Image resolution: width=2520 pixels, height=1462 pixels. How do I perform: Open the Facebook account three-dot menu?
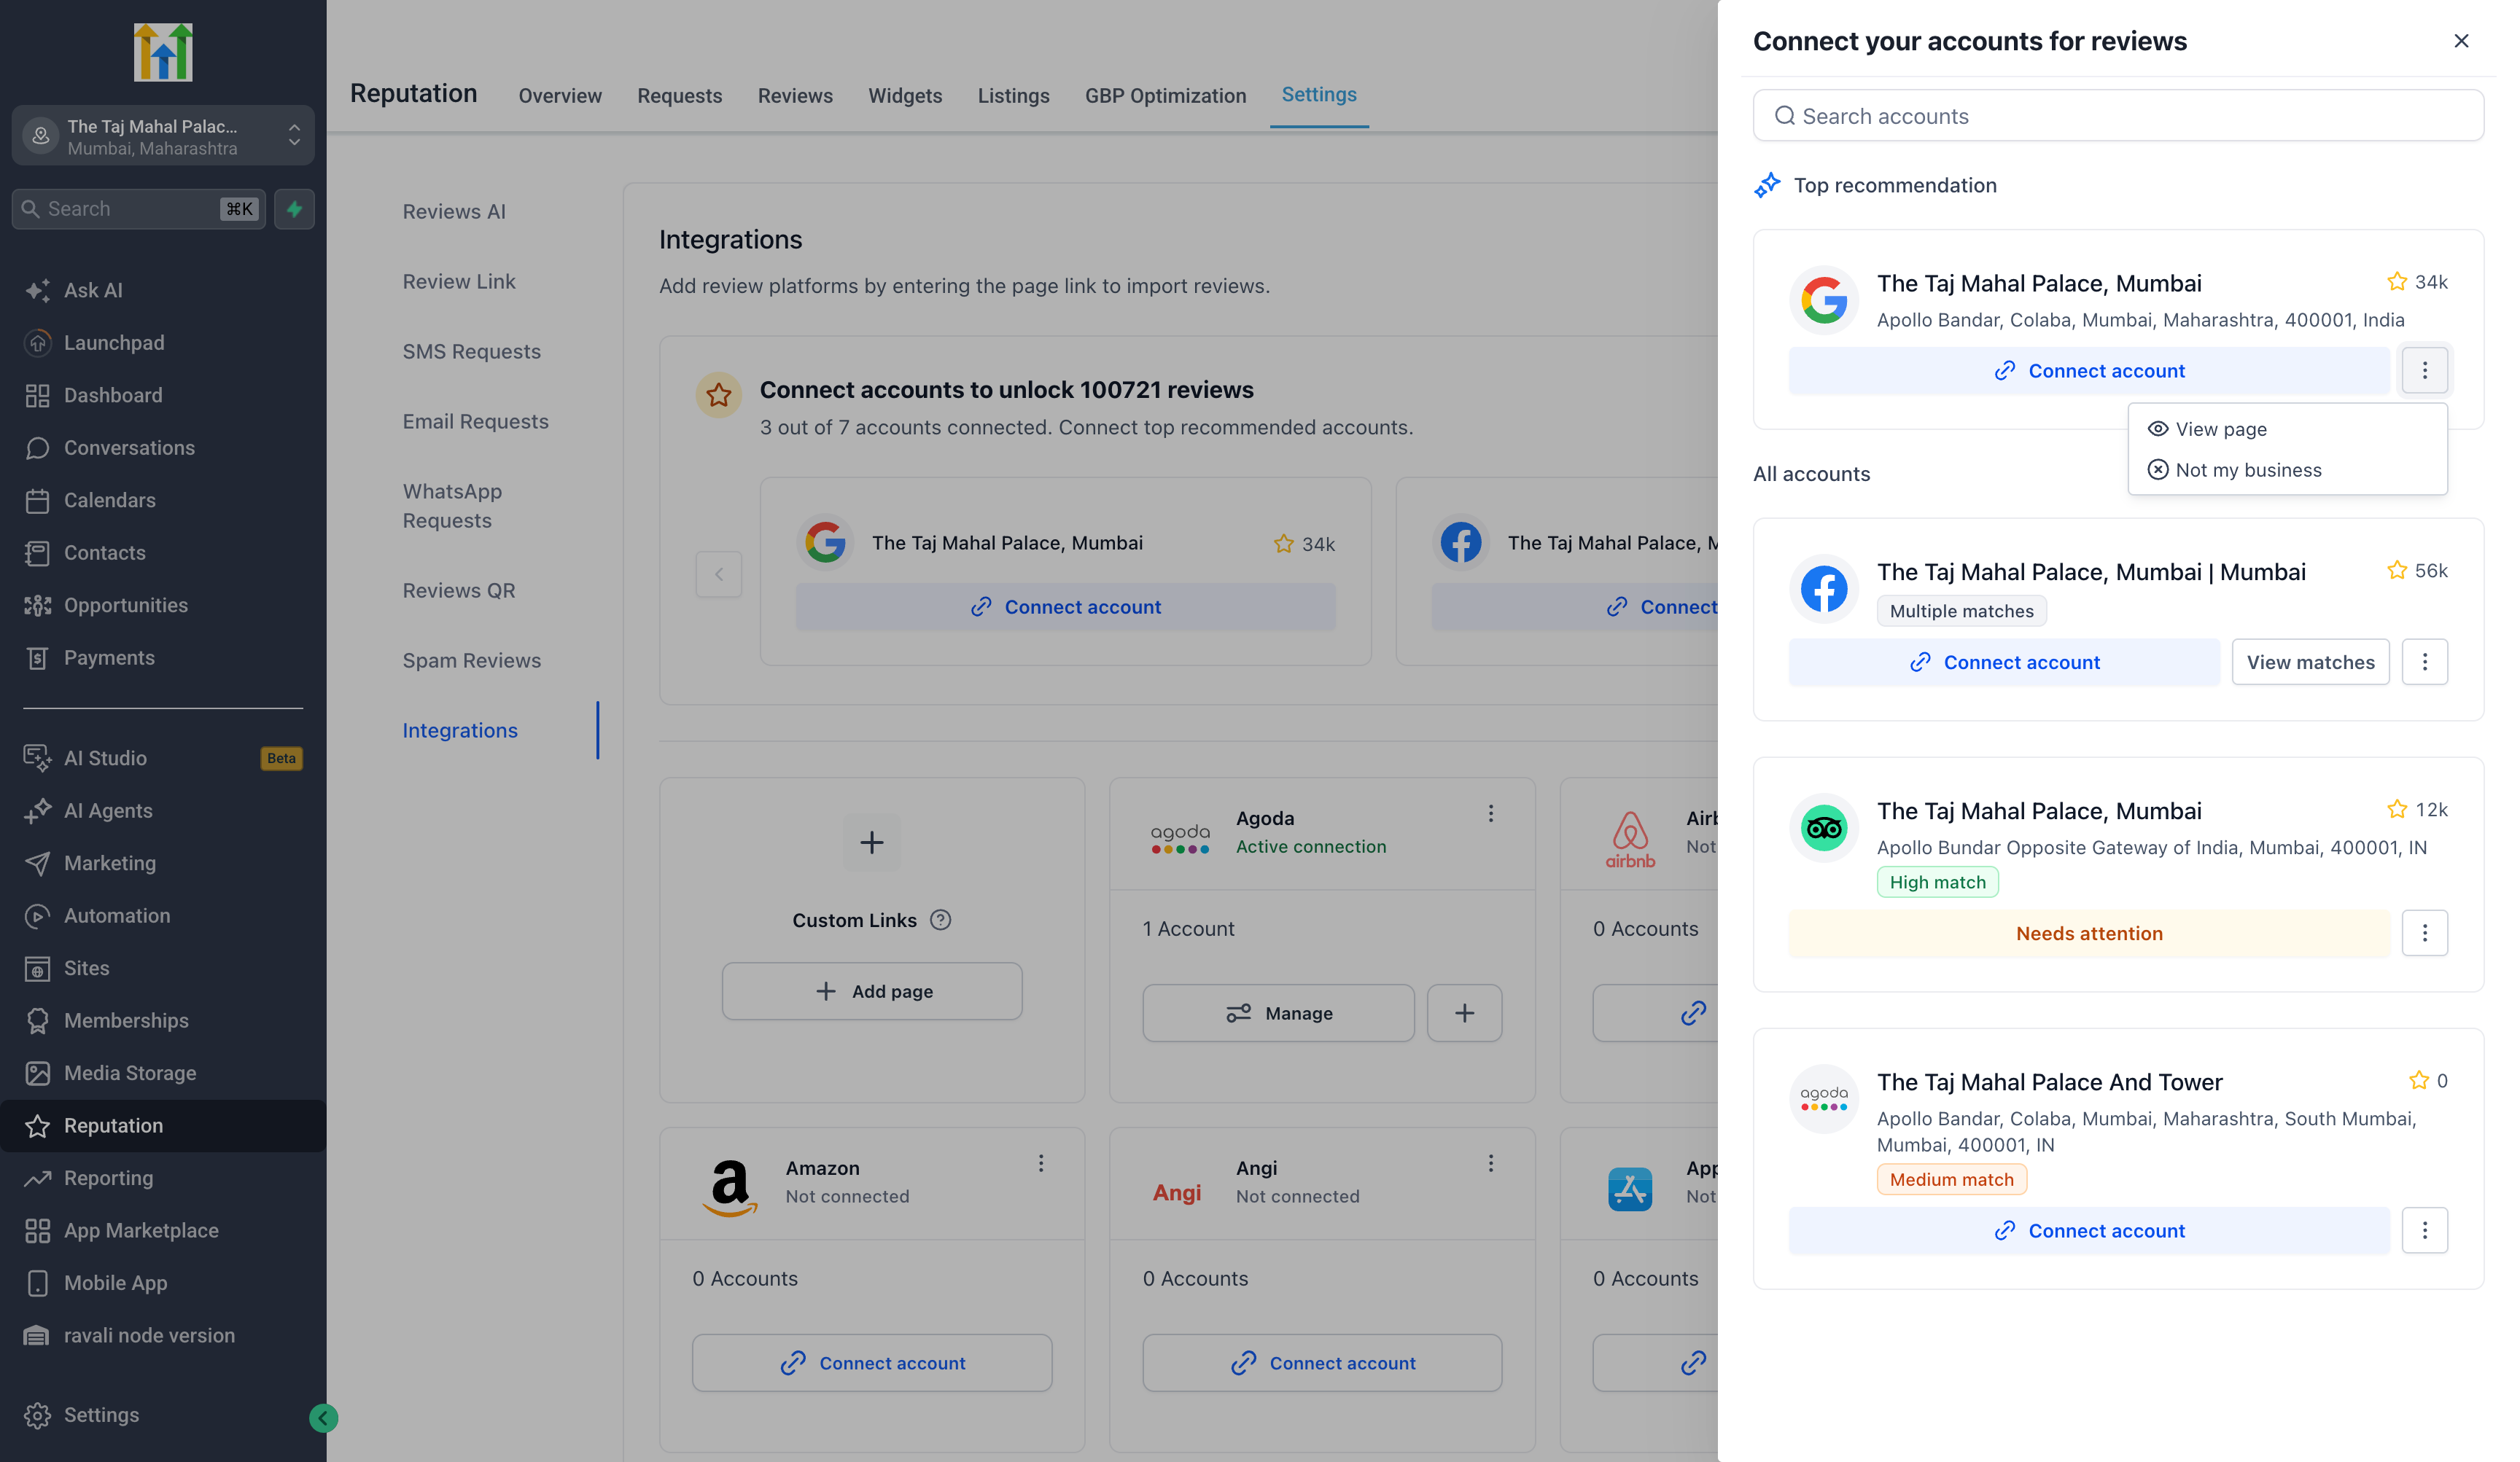tap(2424, 662)
